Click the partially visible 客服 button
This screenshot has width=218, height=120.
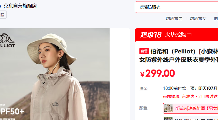(3, 15)
